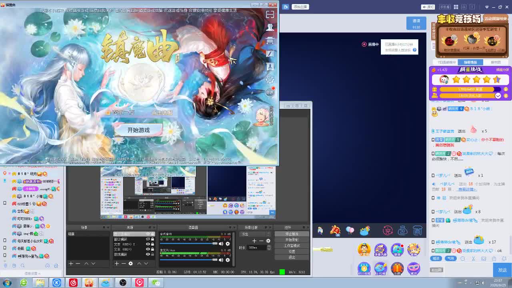Open source properties gear in OBS
Image resolution: width=512 pixels, height=288 pixels.
(130, 263)
